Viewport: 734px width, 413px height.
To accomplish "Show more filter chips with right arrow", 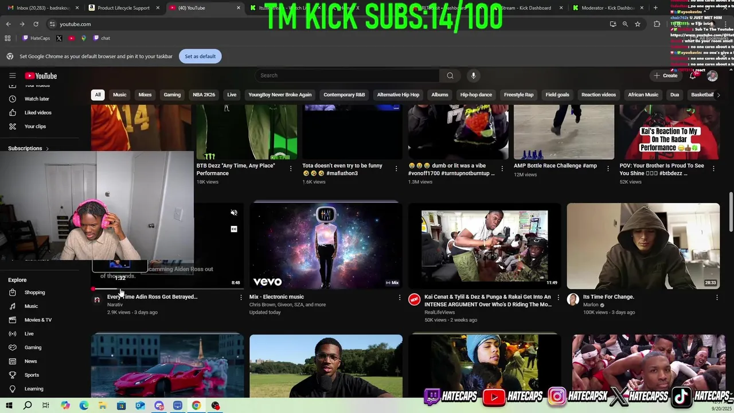I will (x=718, y=95).
